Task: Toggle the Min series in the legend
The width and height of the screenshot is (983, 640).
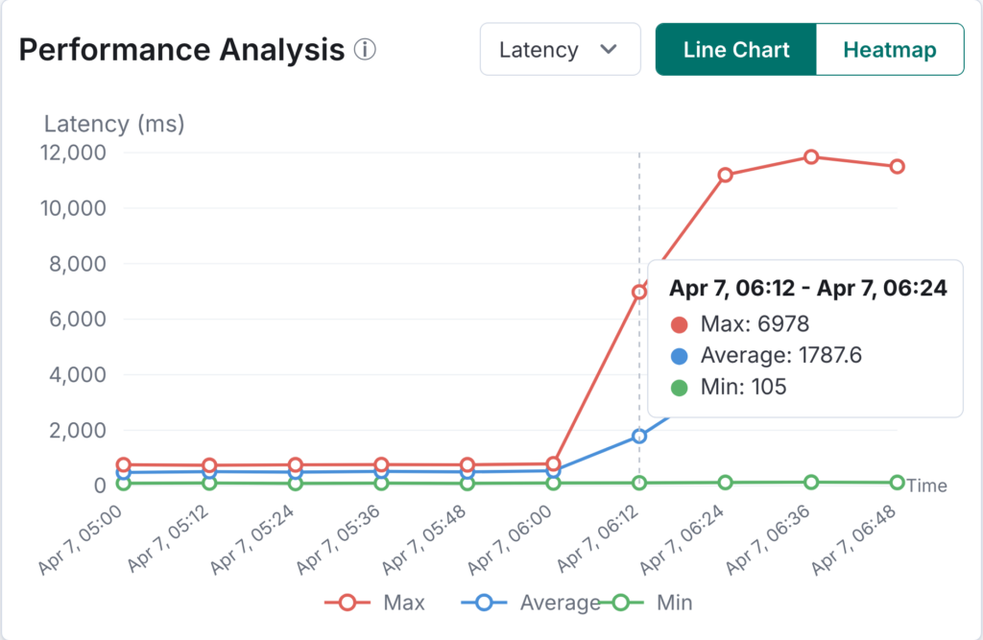Action: [x=646, y=603]
